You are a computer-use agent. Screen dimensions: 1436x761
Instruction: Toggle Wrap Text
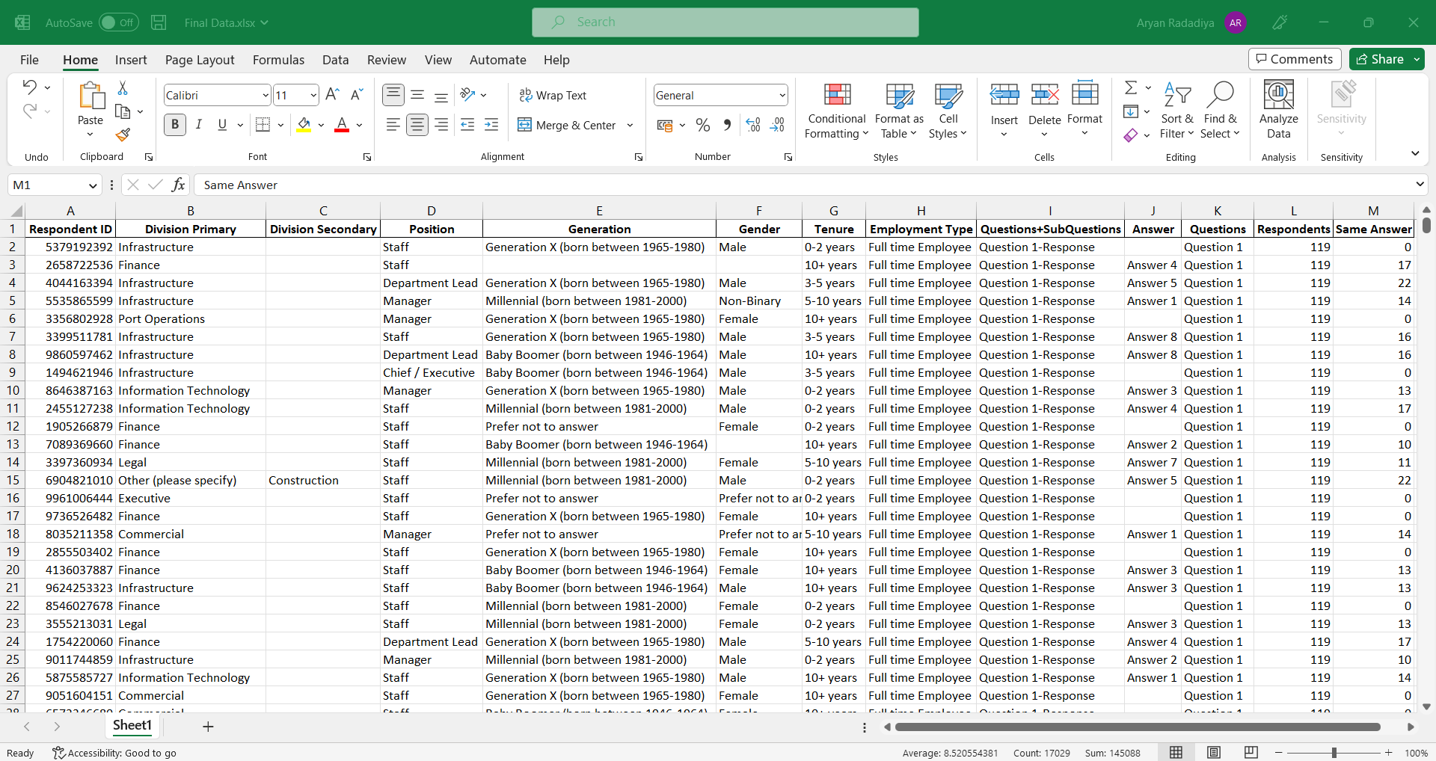tap(553, 95)
